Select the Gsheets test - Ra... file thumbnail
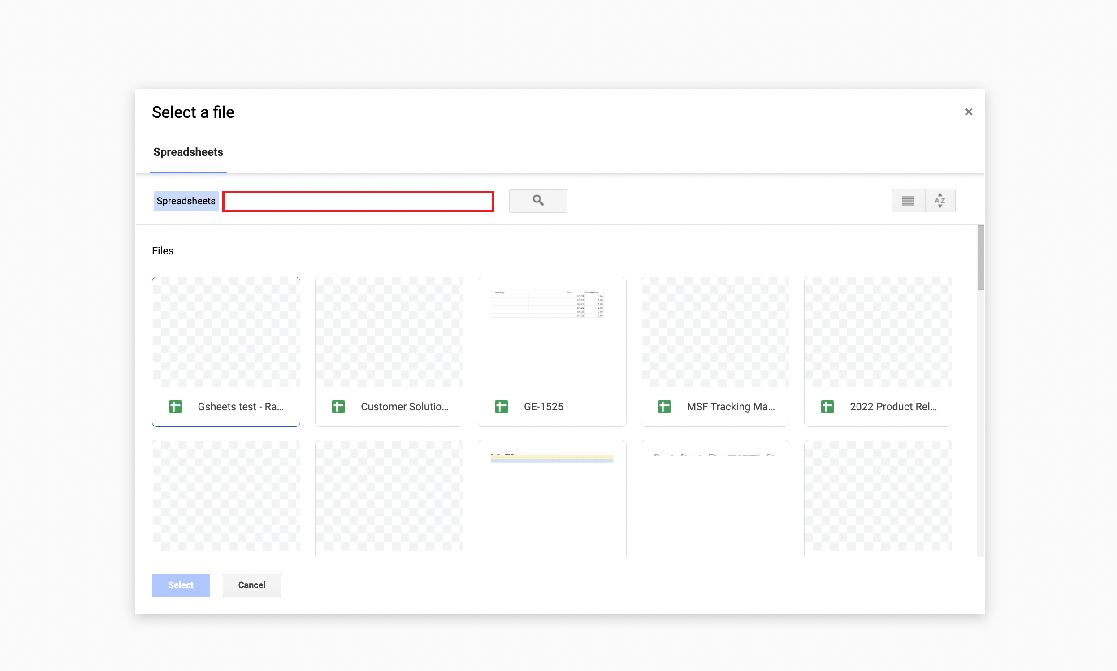The height and width of the screenshot is (671, 1117). tap(226, 351)
